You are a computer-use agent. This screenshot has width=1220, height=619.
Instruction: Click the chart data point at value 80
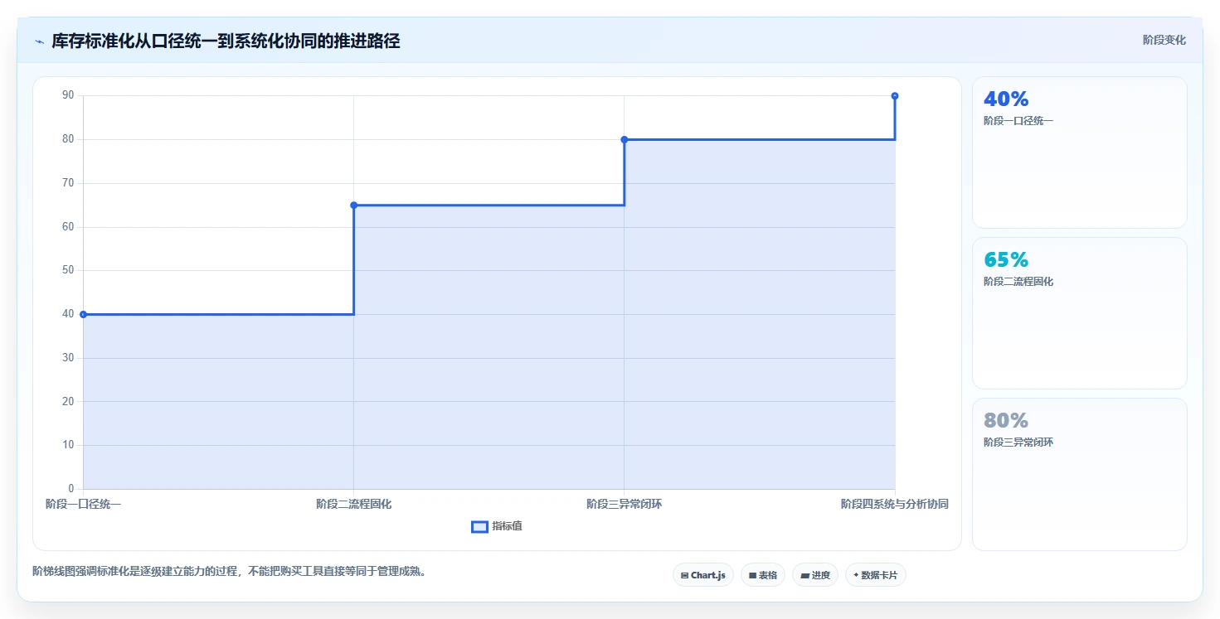(x=625, y=139)
